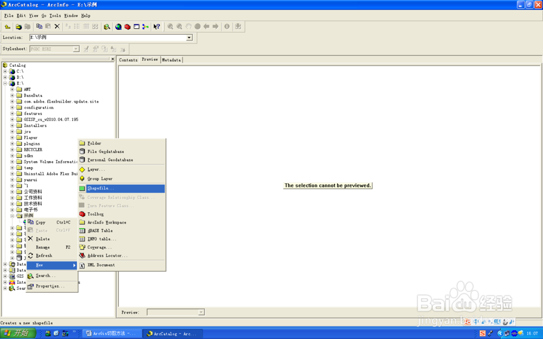Screen dimensions: 543x339
Task: Launch ArcMap with the globe icon
Action: pyautogui.click(x=118, y=27)
